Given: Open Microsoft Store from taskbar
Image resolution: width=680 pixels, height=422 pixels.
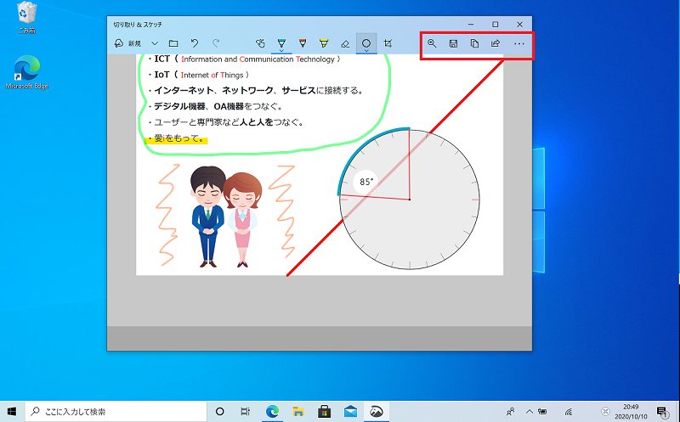Looking at the screenshot, I should (x=324, y=411).
